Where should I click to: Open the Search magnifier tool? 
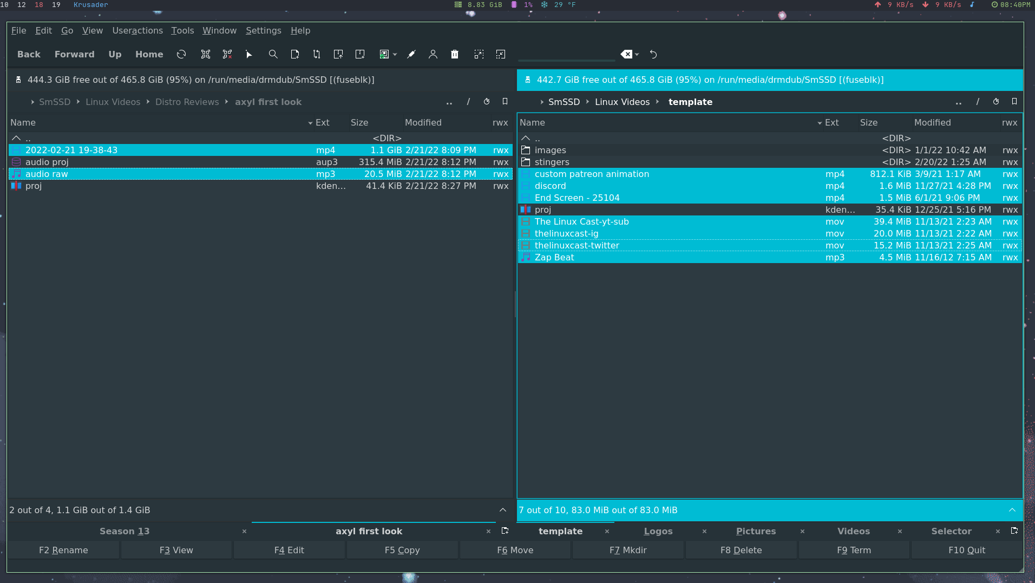273,54
